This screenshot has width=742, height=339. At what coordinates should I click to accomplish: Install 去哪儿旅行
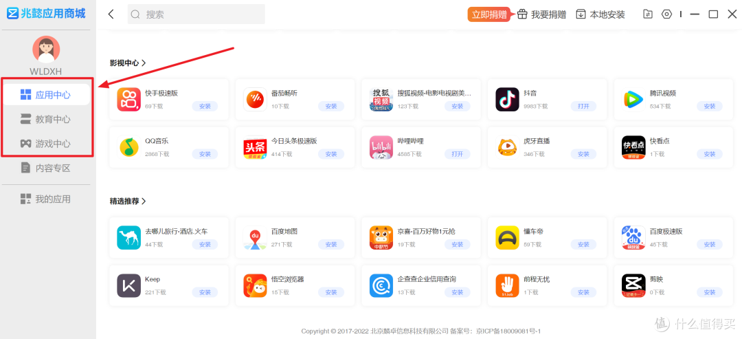coord(205,244)
